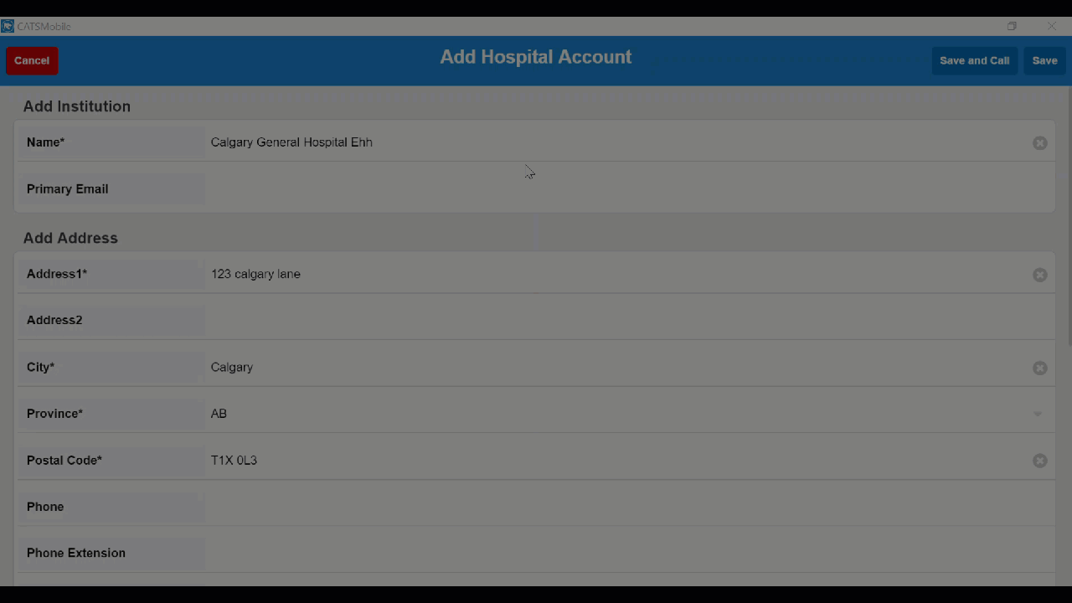Viewport: 1072px width, 603px height.
Task: Clear the City field value
Action: [1039, 368]
